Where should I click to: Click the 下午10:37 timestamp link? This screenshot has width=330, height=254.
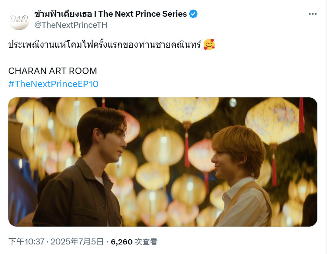pos(27,242)
